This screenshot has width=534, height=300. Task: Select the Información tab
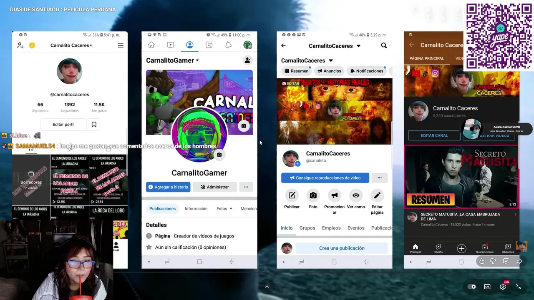pos(196,209)
